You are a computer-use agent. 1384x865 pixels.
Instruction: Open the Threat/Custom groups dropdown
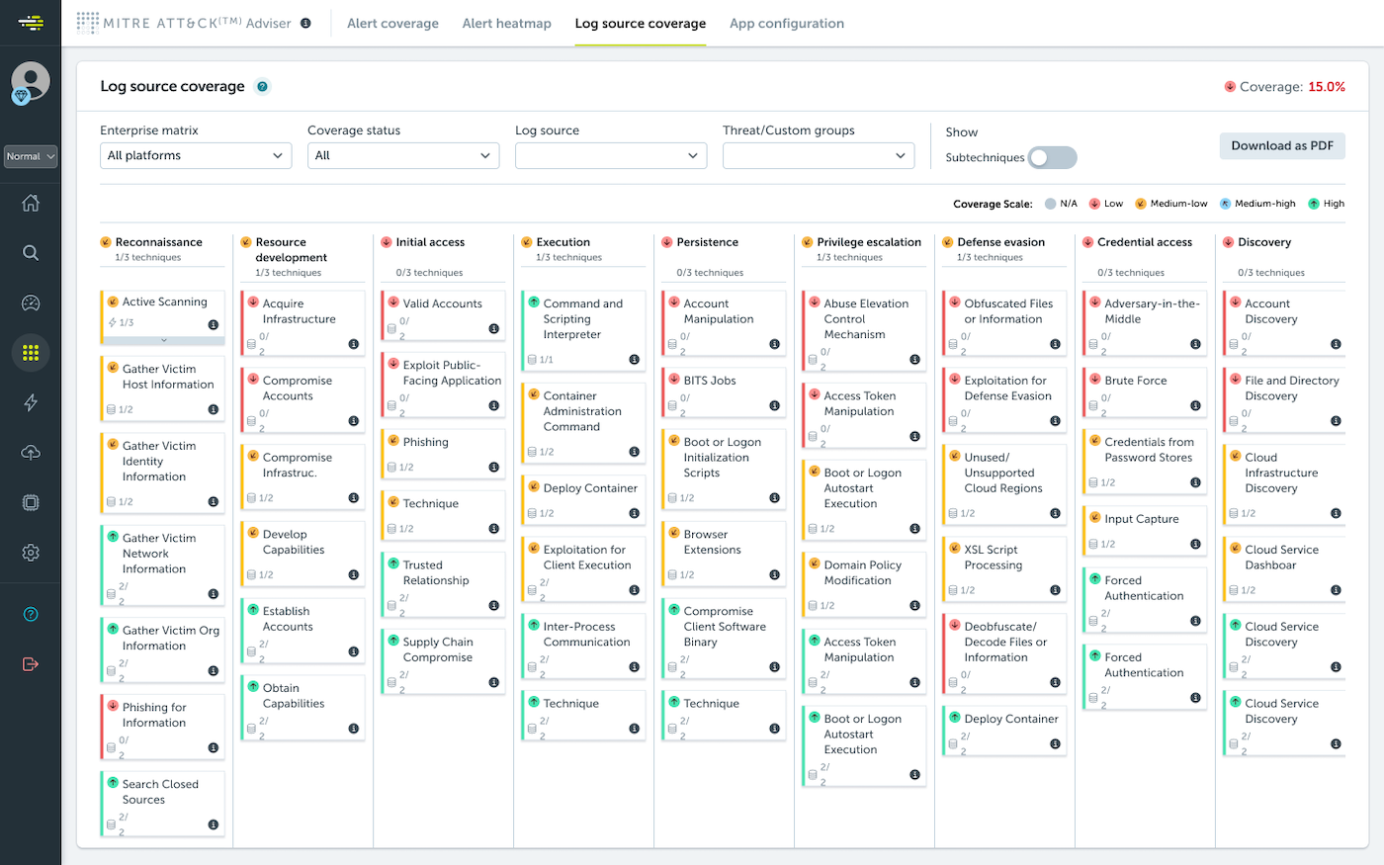pos(819,156)
